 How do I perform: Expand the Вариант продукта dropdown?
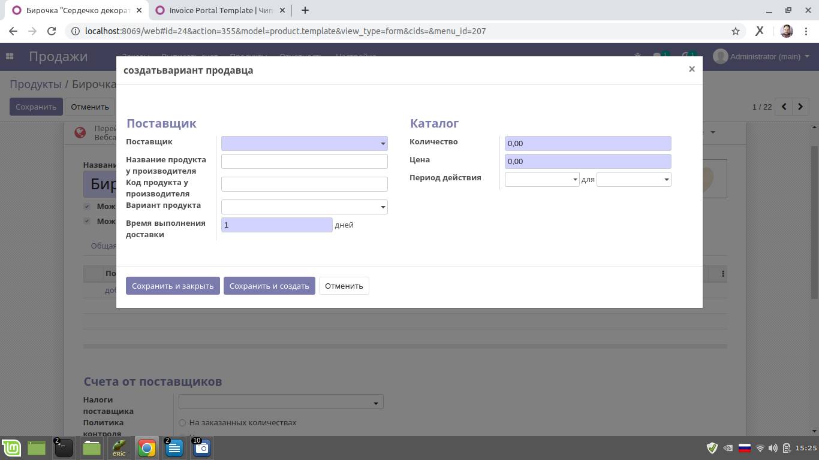click(x=304, y=207)
